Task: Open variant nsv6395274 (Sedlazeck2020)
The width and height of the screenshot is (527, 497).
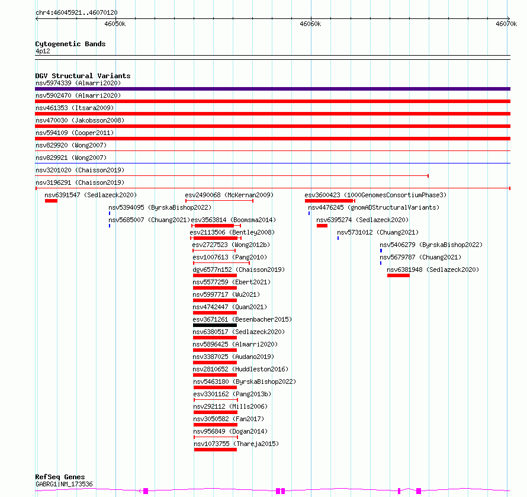Action: coord(362,220)
